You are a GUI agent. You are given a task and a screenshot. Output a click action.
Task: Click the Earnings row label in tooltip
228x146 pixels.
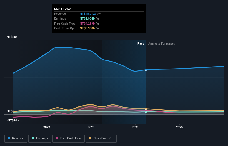coord(60,18)
